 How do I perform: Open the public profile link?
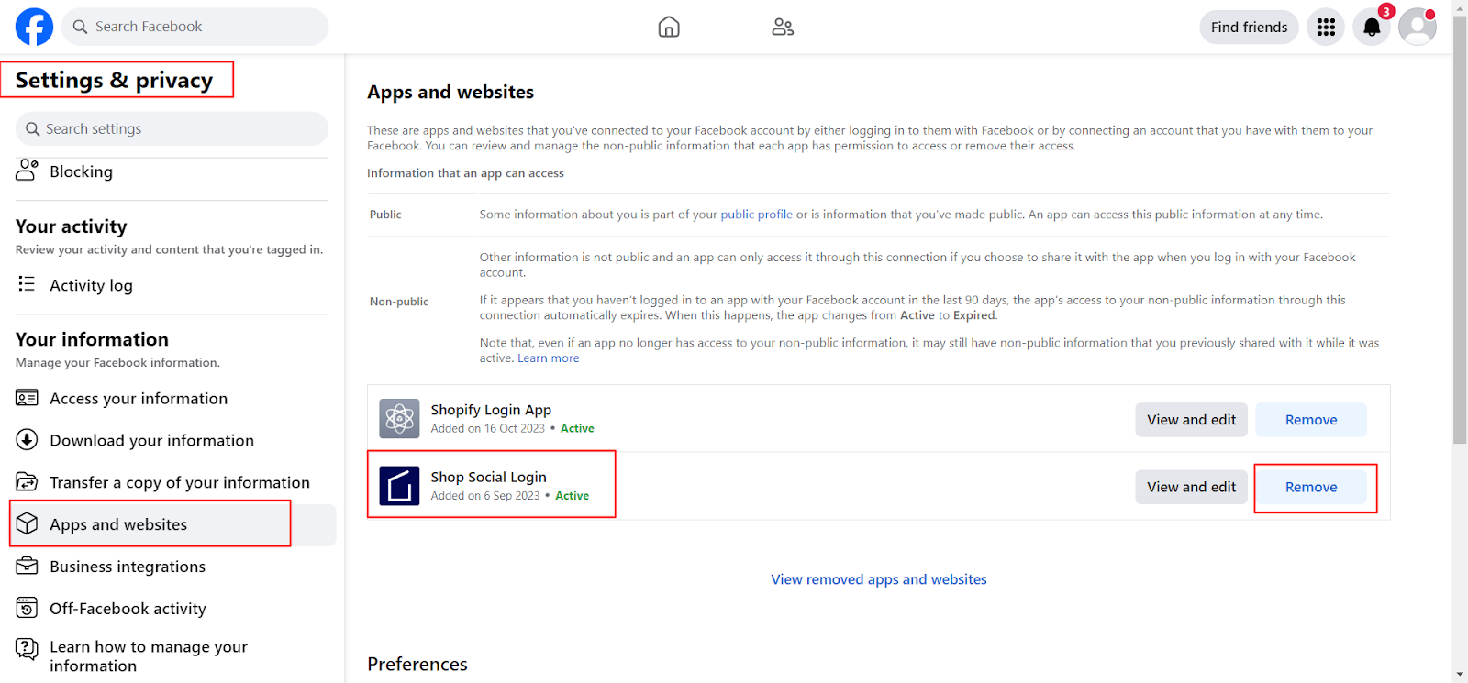pos(756,215)
